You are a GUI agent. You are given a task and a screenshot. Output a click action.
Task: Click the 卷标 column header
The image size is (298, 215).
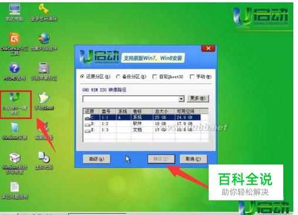[x=142, y=112]
